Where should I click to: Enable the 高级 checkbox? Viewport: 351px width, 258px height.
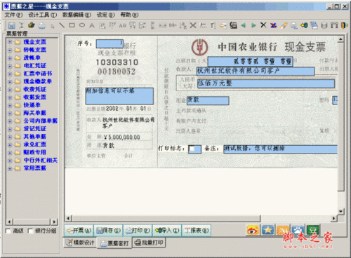8,231
